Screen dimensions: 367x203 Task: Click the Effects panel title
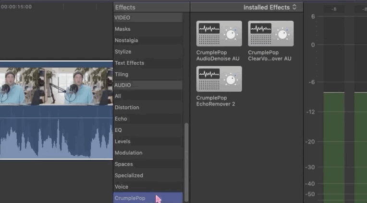[x=125, y=7]
